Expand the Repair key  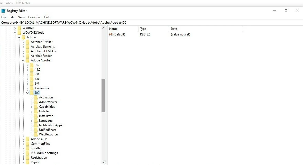23,162
